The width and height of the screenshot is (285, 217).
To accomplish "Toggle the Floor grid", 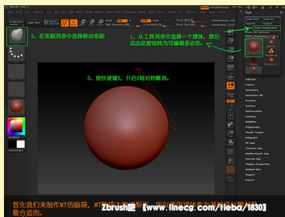I will tap(230, 76).
